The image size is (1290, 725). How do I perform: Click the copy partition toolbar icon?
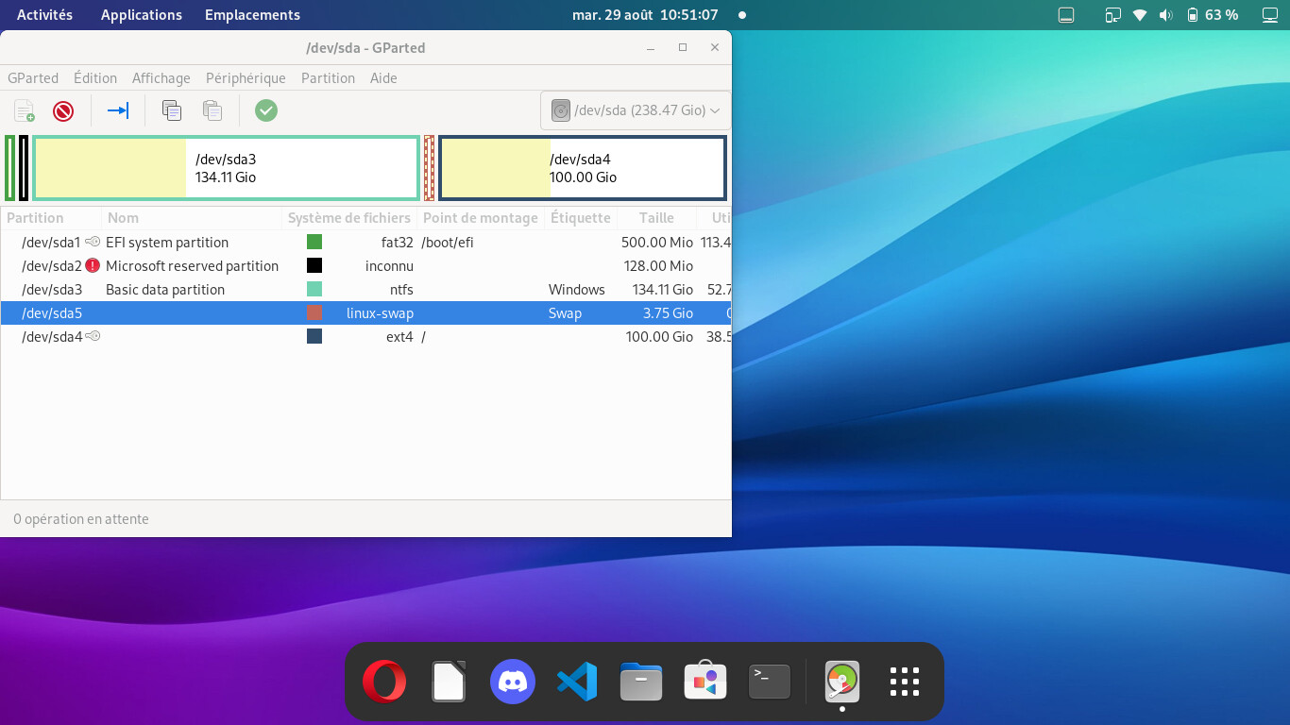(172, 111)
